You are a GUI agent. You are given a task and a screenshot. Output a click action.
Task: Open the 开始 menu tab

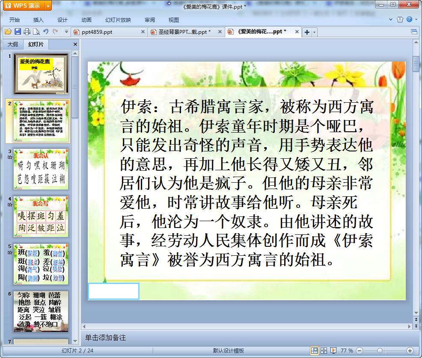click(15, 20)
